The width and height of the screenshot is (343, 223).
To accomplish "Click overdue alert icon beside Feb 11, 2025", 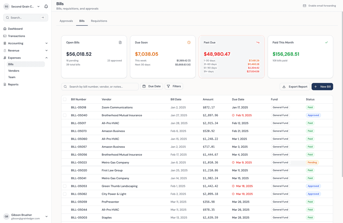I will [x=233, y=115].
